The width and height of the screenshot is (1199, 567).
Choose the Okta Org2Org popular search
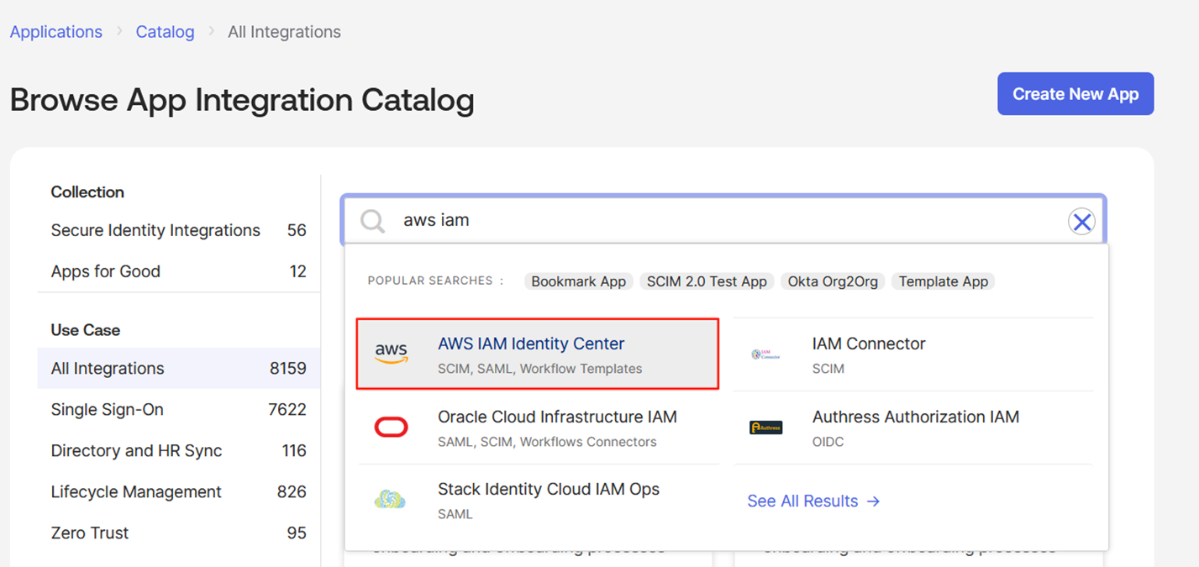(x=833, y=281)
